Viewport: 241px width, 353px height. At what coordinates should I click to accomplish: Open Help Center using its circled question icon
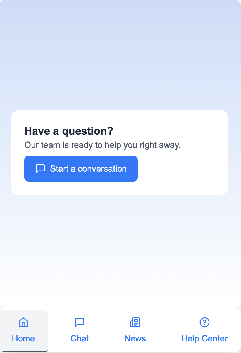click(x=204, y=322)
